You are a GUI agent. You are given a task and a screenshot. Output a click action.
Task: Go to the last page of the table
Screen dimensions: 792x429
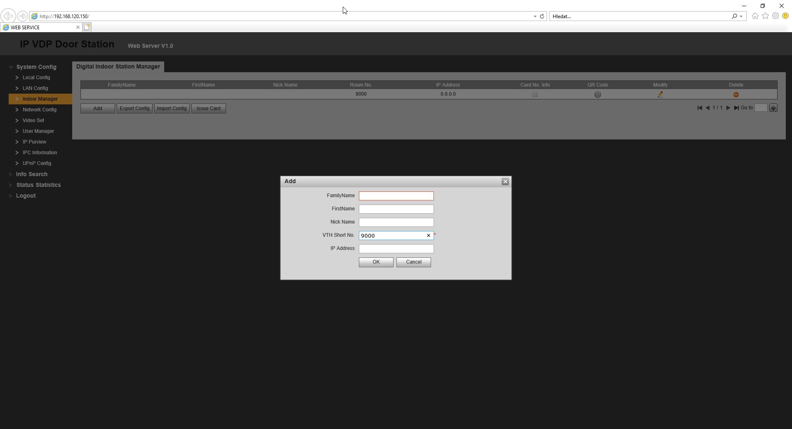(x=736, y=108)
